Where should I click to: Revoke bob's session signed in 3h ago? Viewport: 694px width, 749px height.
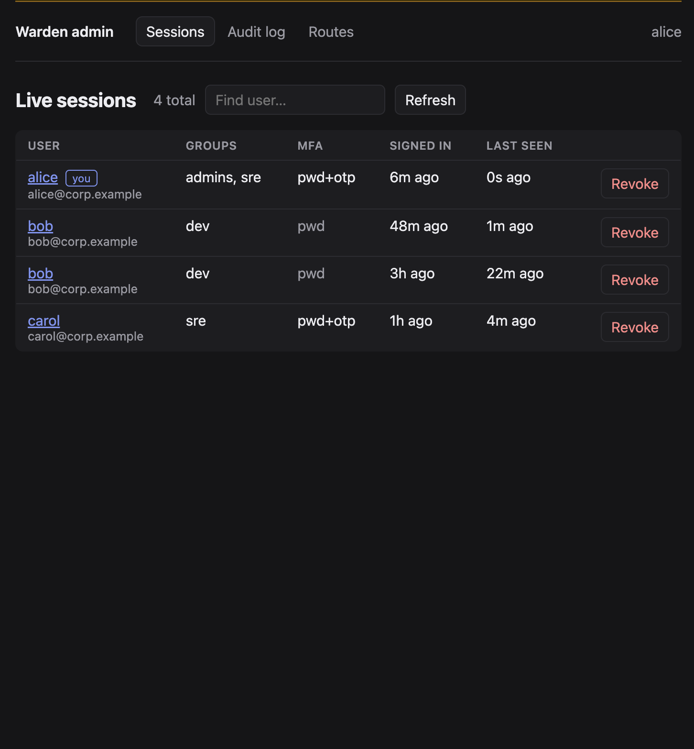635,280
